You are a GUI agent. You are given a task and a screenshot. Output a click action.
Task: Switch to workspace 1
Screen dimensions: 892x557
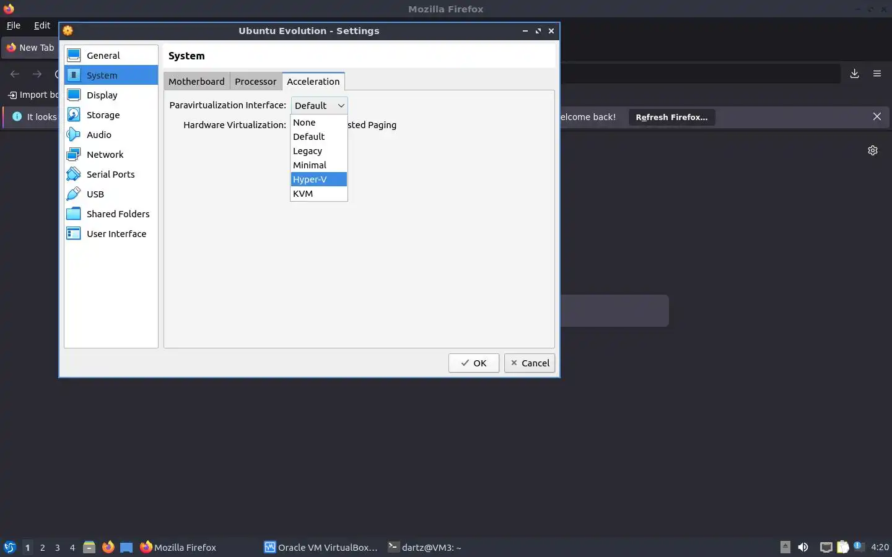click(x=27, y=547)
